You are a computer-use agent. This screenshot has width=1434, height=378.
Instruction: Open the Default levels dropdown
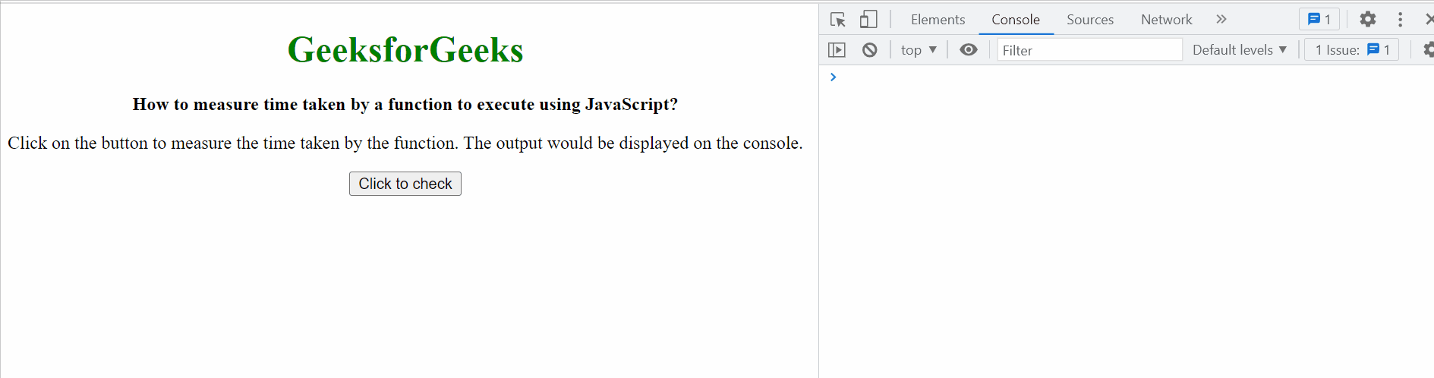coord(1240,50)
